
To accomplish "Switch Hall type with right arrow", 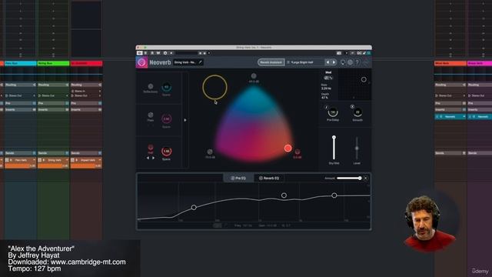I will 154,158.
